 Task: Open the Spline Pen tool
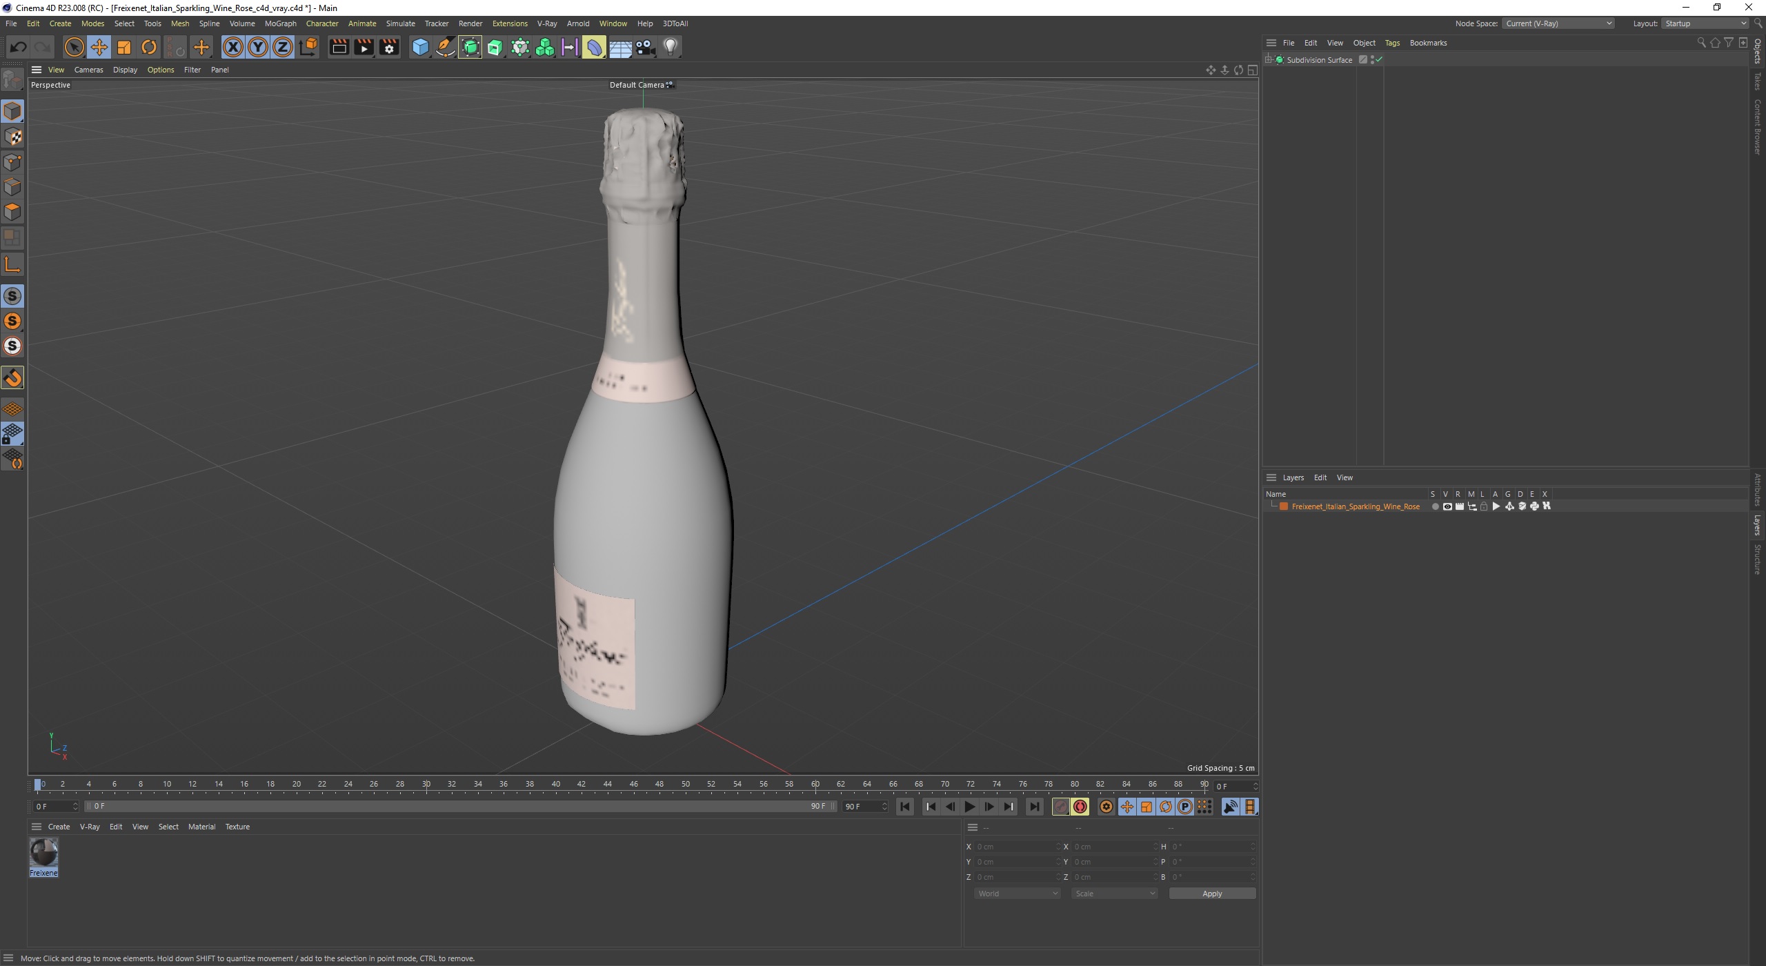(446, 47)
